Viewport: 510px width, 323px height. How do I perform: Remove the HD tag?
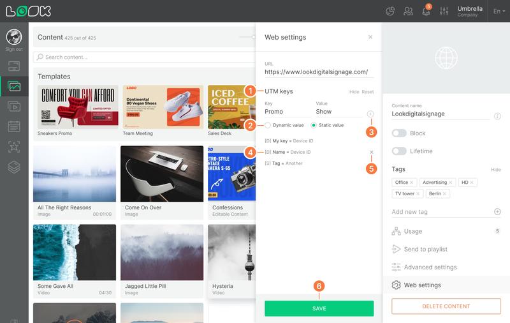tap(472, 183)
